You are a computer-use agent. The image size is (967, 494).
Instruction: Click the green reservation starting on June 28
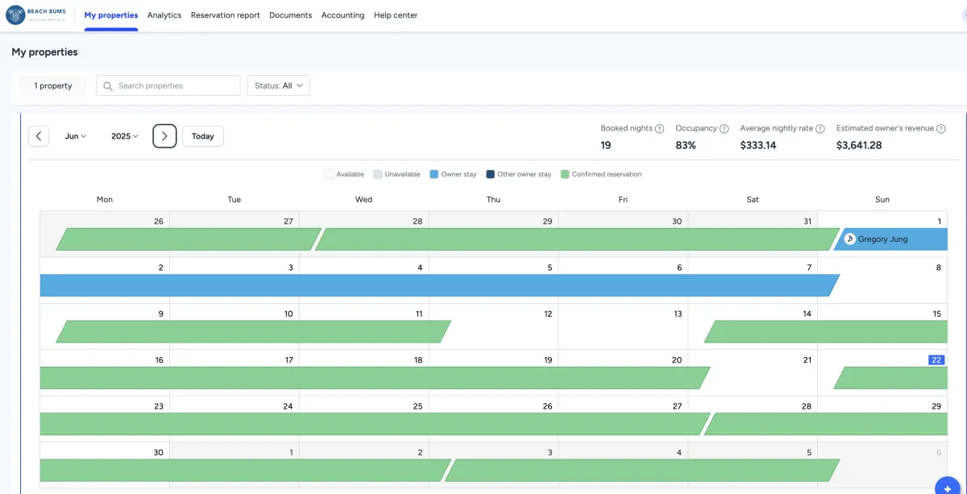pyautogui.click(x=826, y=424)
